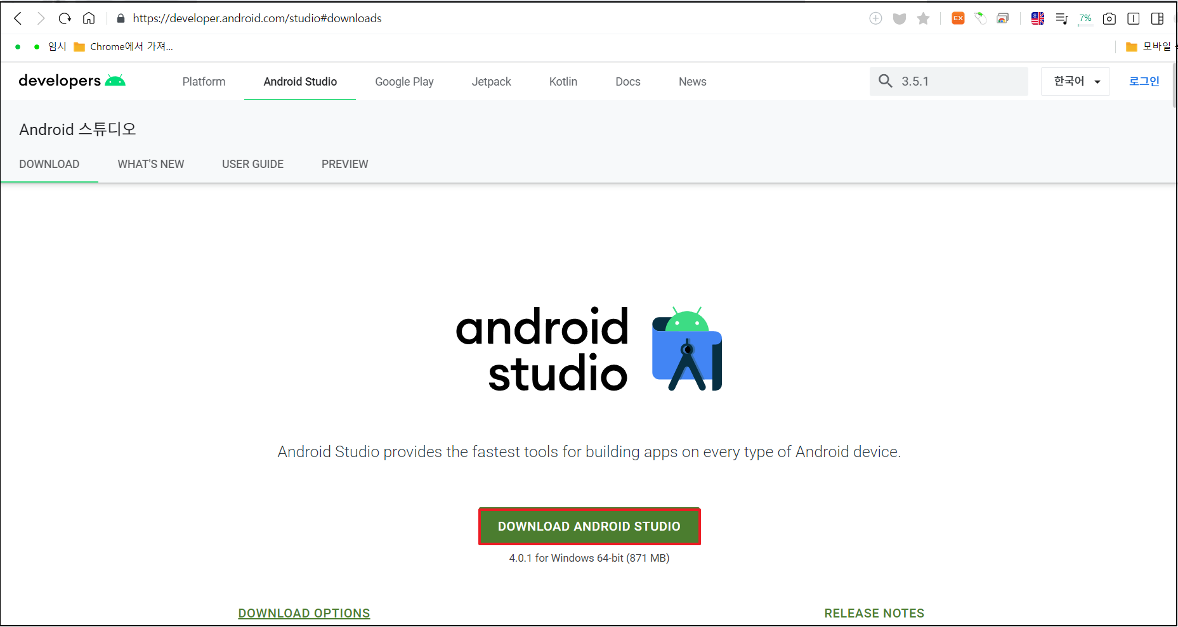
Task: Click the browser forward arrow
Action: point(41,18)
